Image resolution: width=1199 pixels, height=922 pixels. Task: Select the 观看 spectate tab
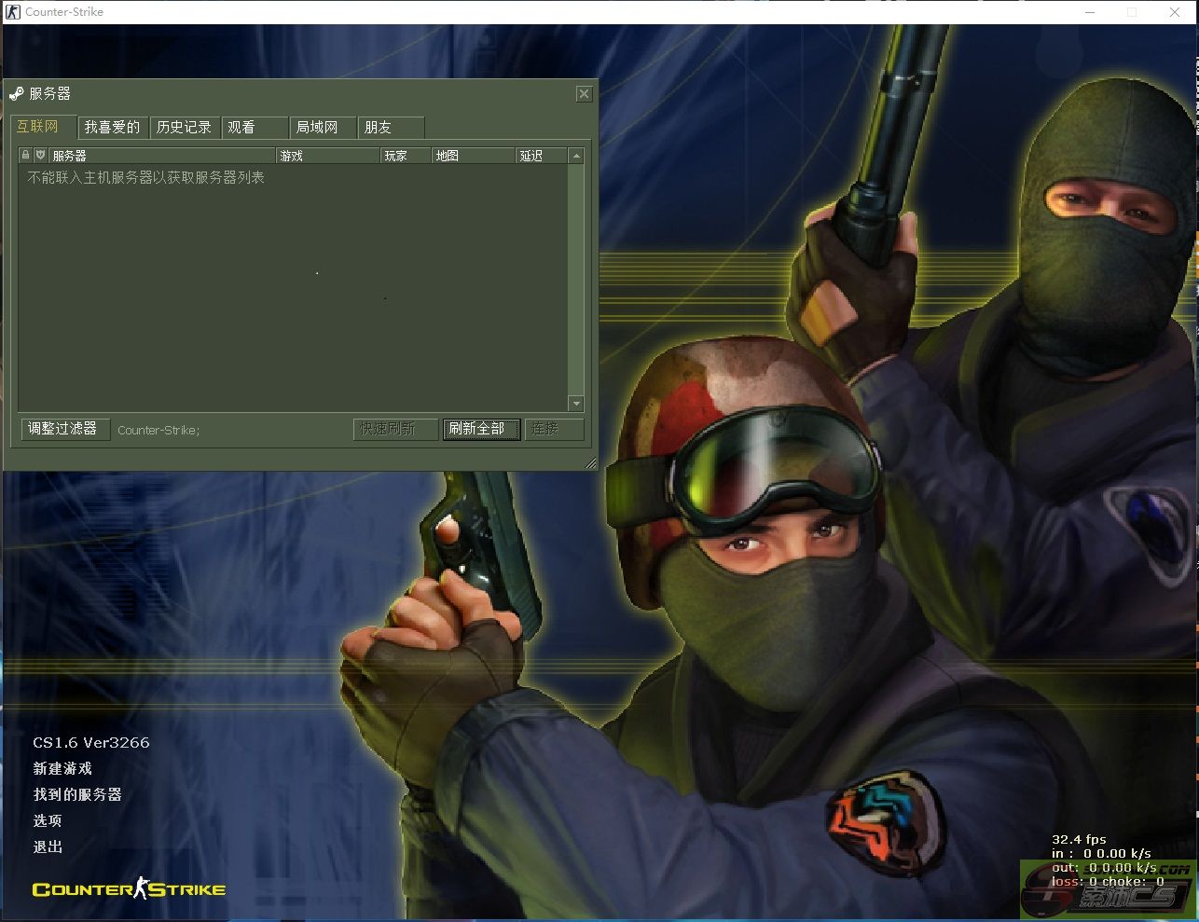[255, 128]
